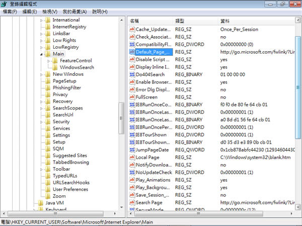The height and width of the screenshot is (226, 302).
Task: Open the 我的最愛(A) menu
Action: click(x=74, y=12)
